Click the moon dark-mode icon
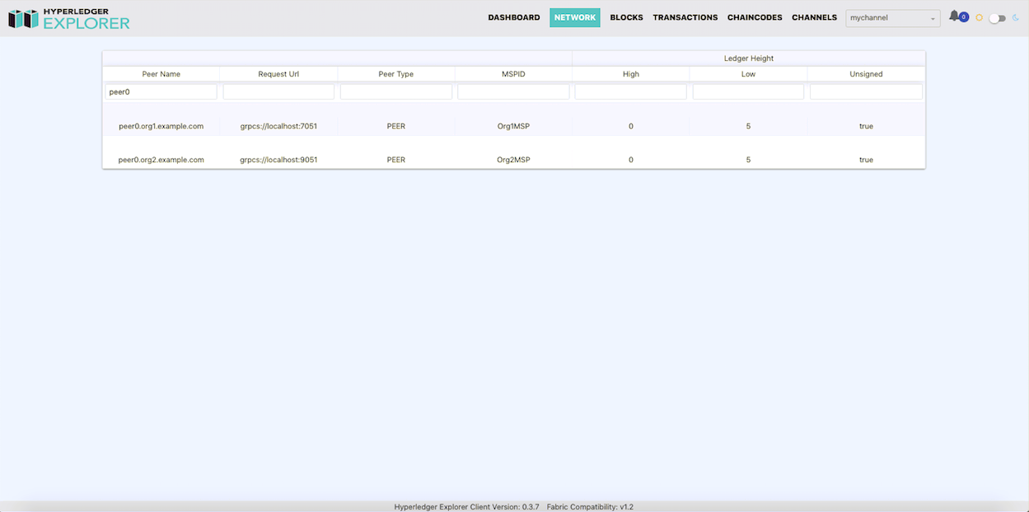Image resolution: width=1029 pixels, height=512 pixels. 1016,17
